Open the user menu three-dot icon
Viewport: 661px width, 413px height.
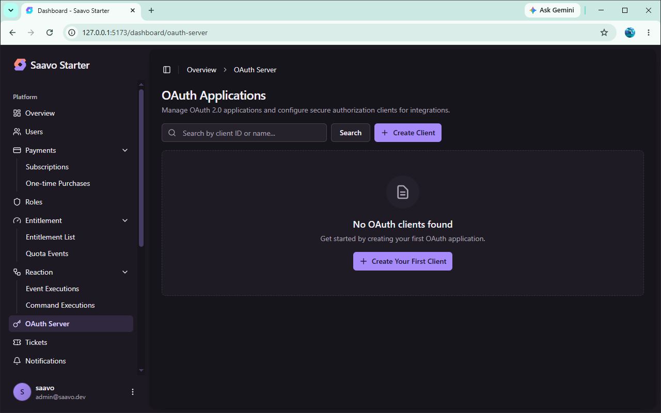coord(133,392)
